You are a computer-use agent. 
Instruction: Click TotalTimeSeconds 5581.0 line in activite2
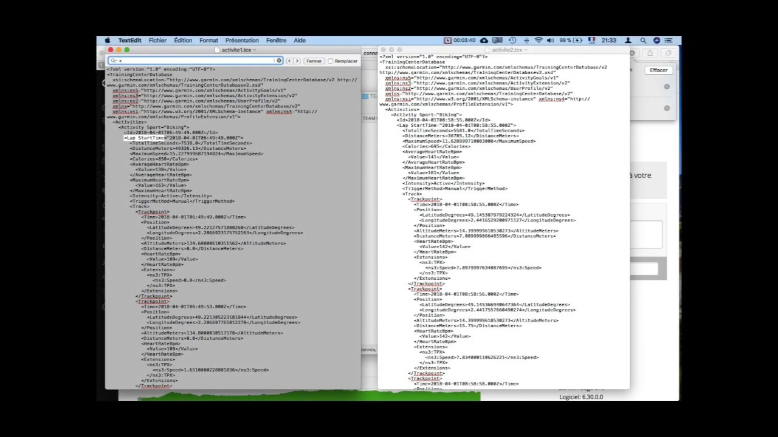(x=463, y=130)
